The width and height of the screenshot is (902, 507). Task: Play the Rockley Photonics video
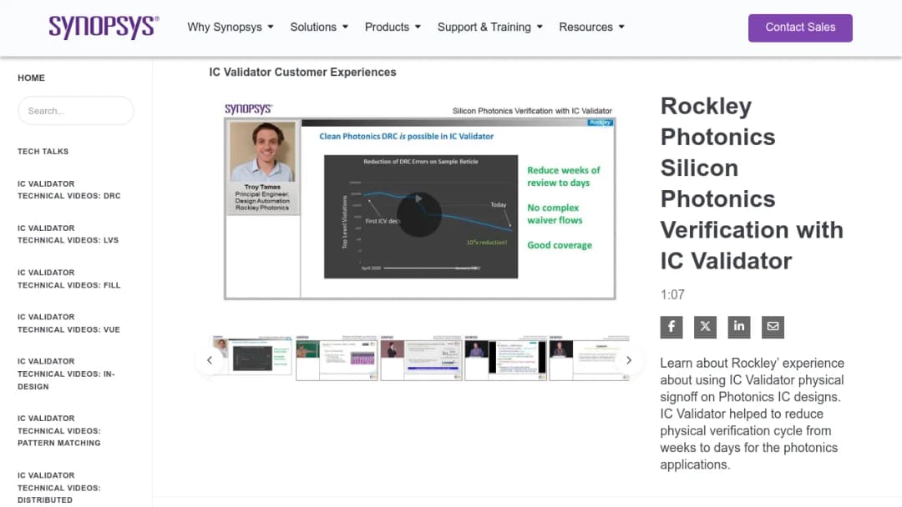[x=418, y=214]
